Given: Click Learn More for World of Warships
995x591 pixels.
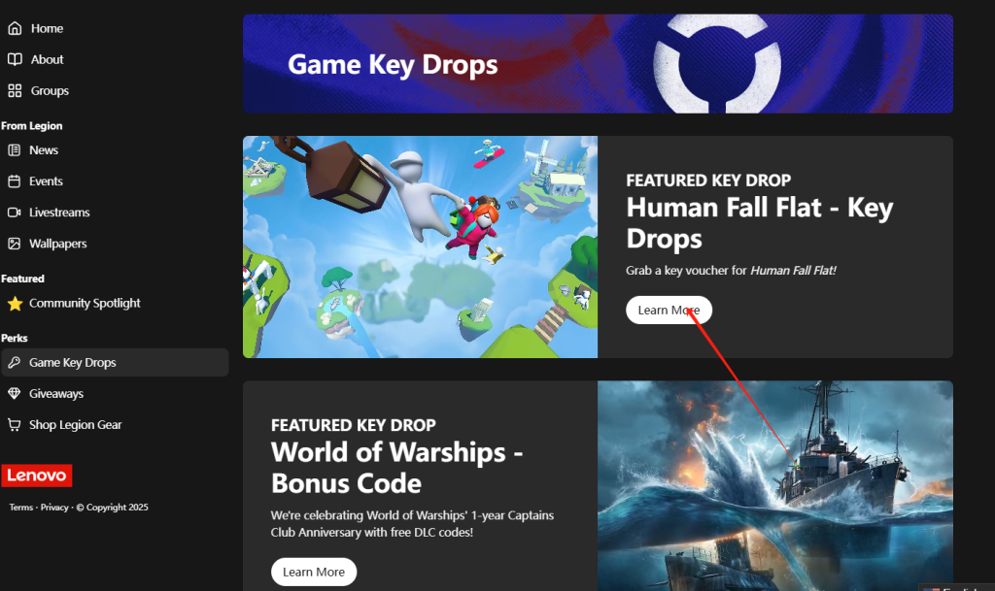Looking at the screenshot, I should click(314, 572).
